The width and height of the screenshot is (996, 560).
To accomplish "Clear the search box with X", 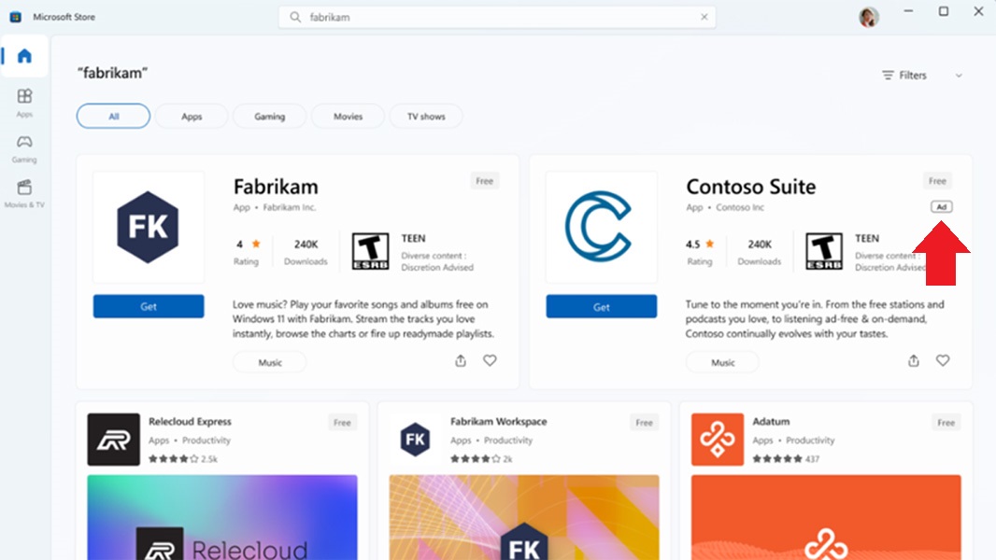I will 704,17.
